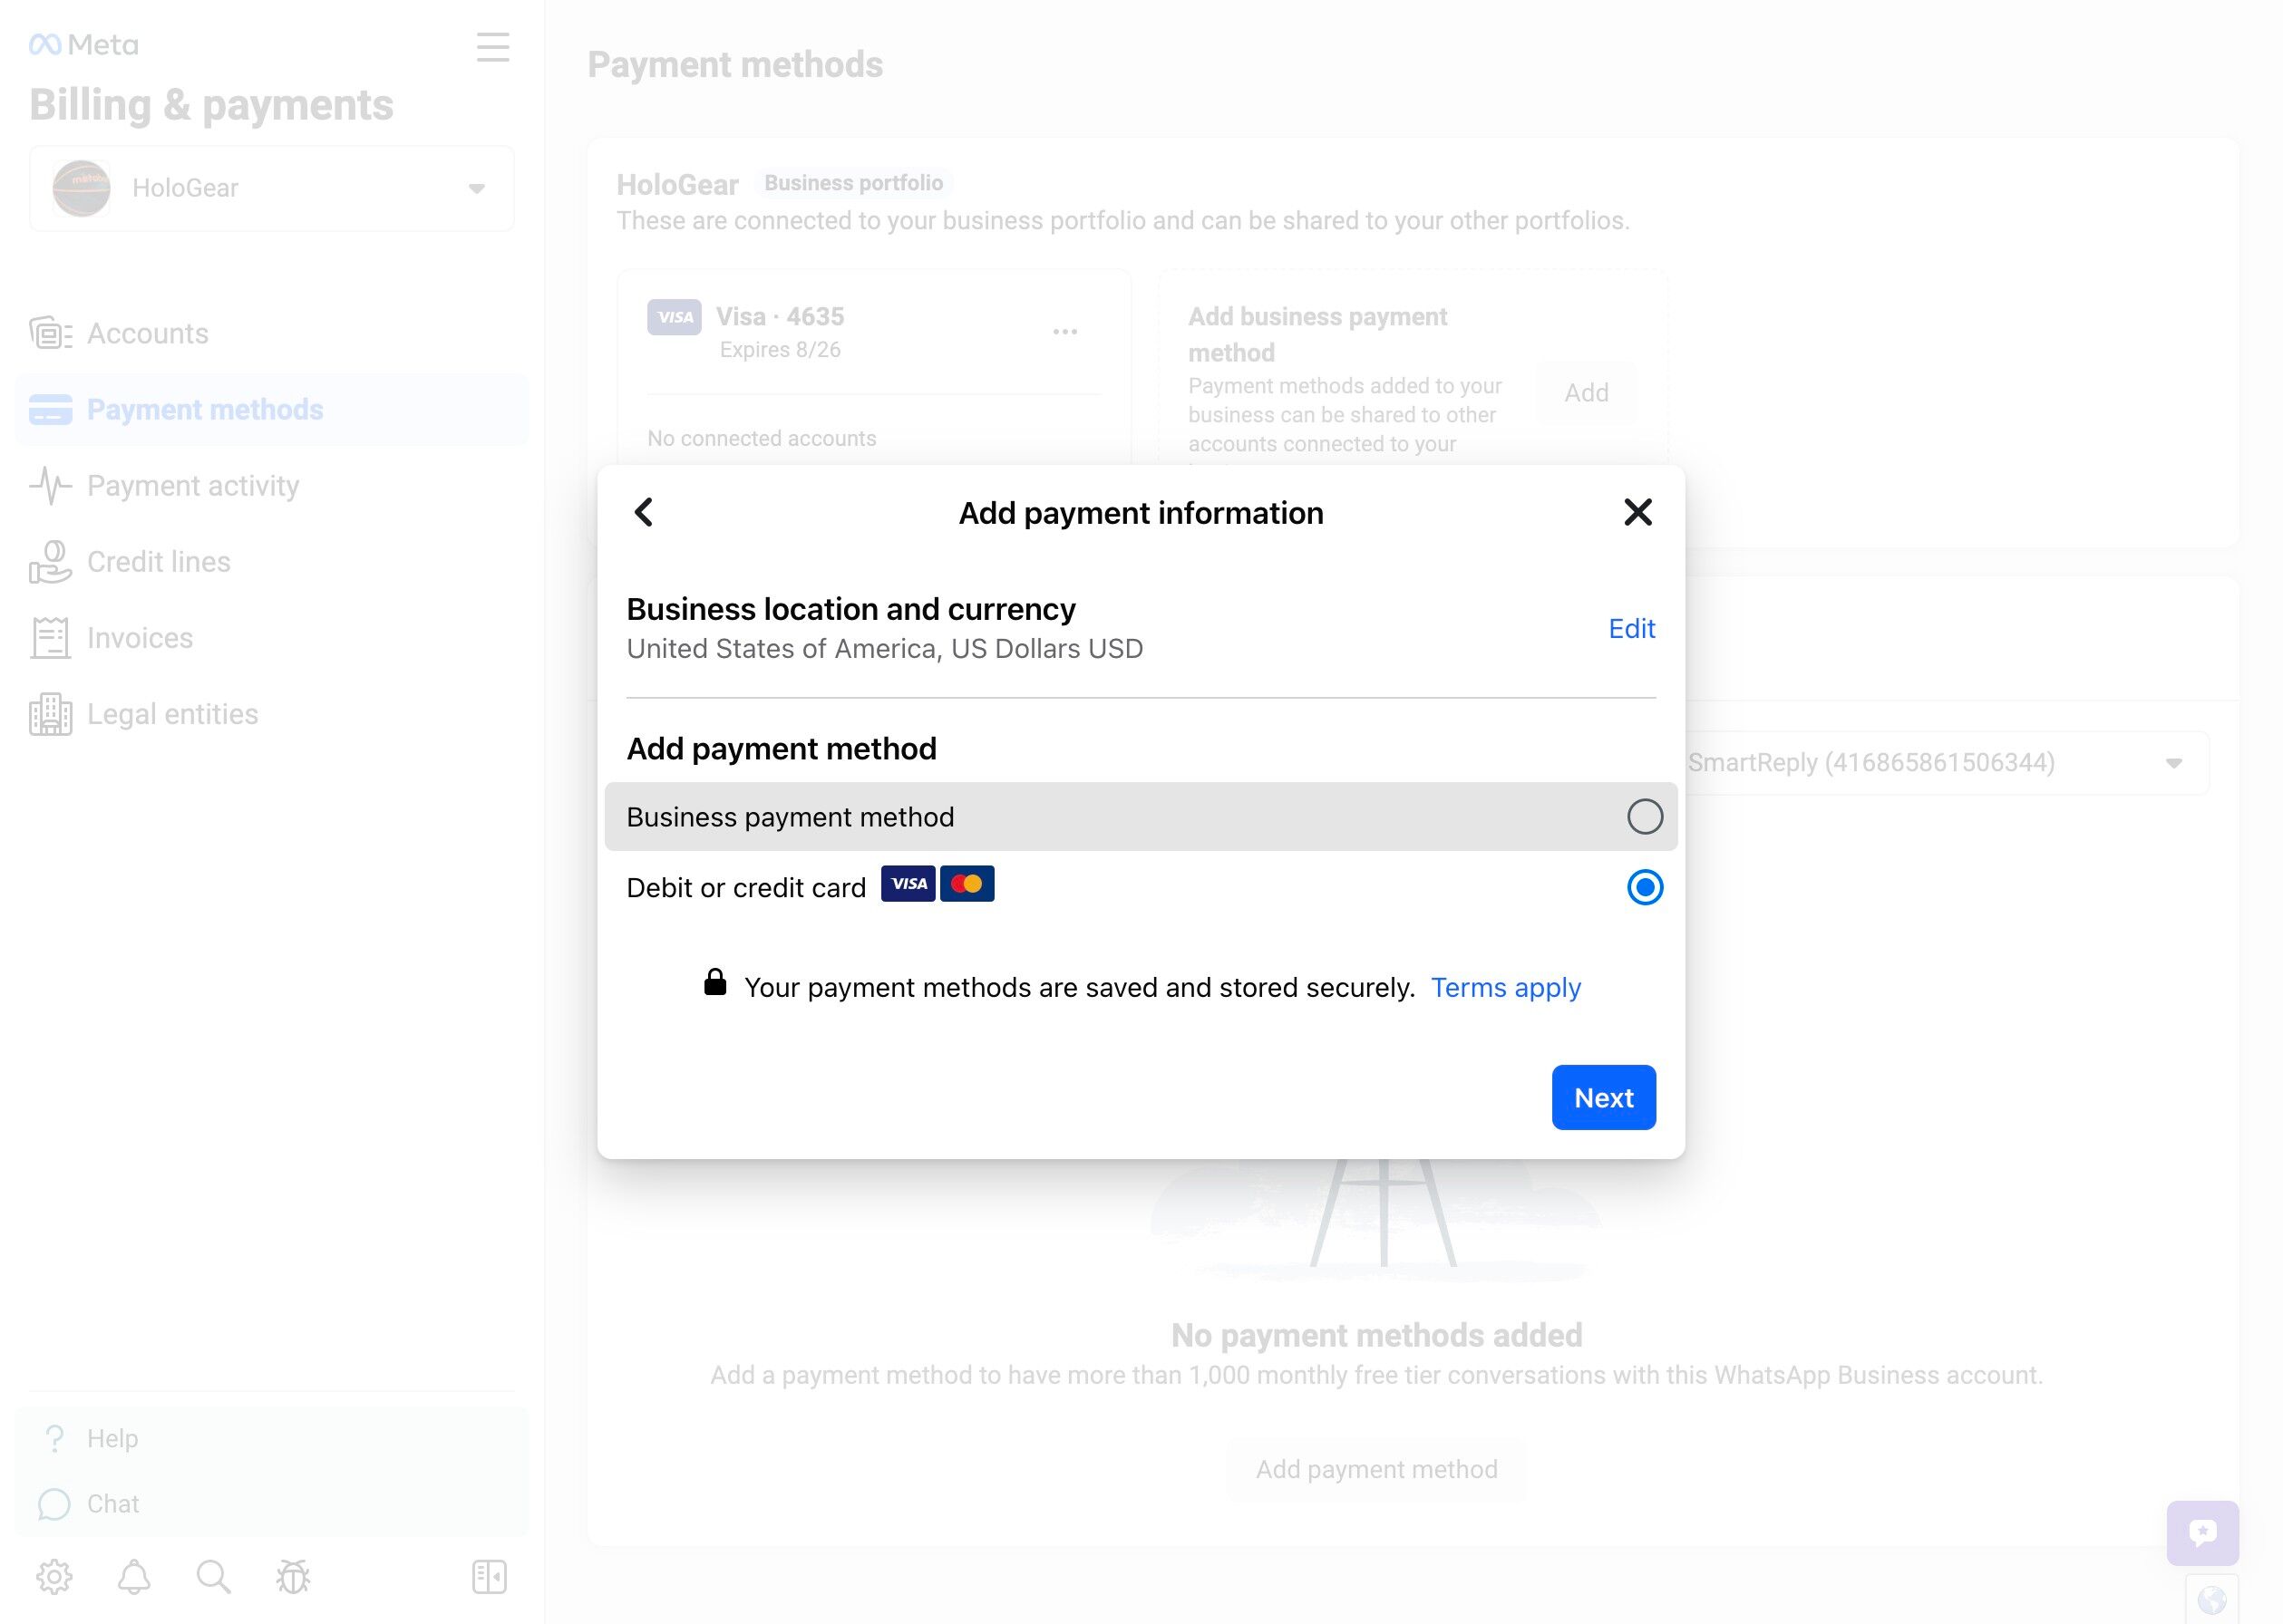The height and width of the screenshot is (1624, 2283).
Task: Select Business payment method radio option
Action: (1644, 817)
